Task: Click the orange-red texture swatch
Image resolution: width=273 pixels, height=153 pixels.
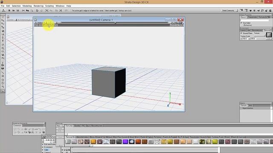Action: 138,142
